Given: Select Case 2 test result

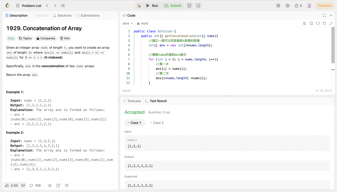Looking at the screenshot, I should [157, 123].
